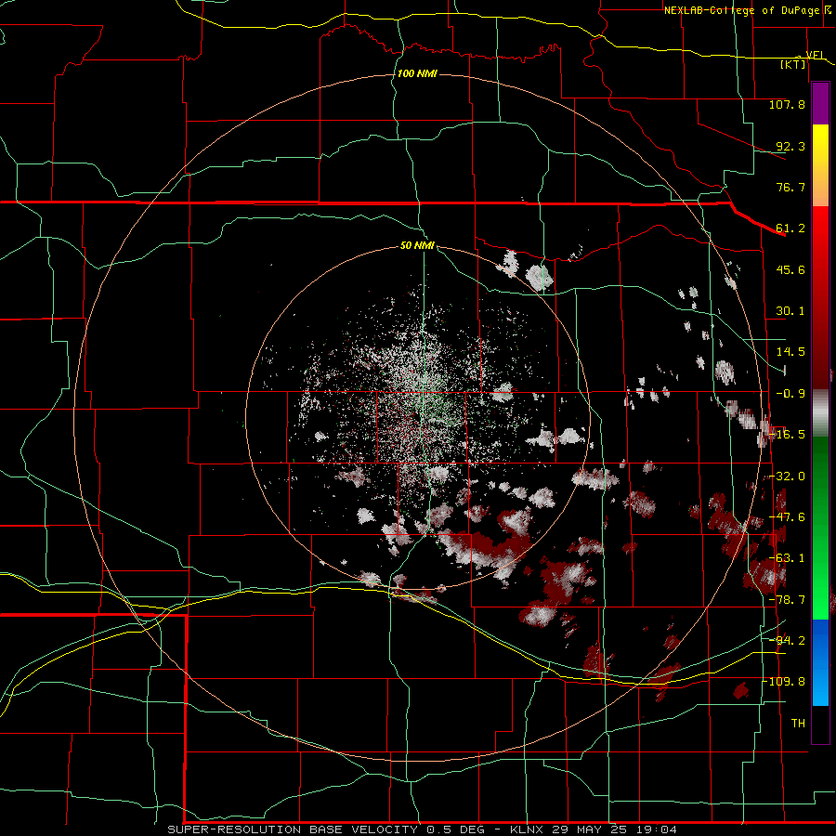Click the '[KT]' units label
This screenshot has width=836, height=836.
[x=793, y=64]
